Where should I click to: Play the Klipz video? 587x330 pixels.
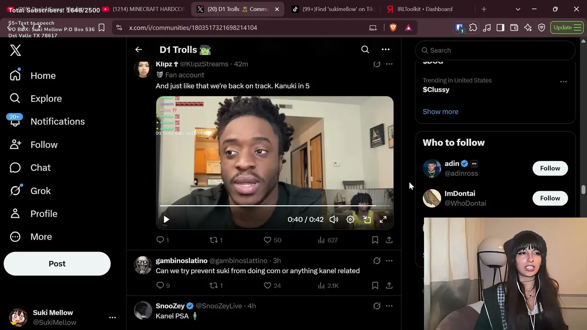[166, 220]
